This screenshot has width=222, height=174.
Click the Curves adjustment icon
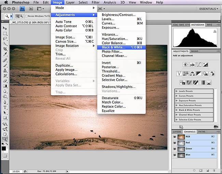click(x=199, y=64)
